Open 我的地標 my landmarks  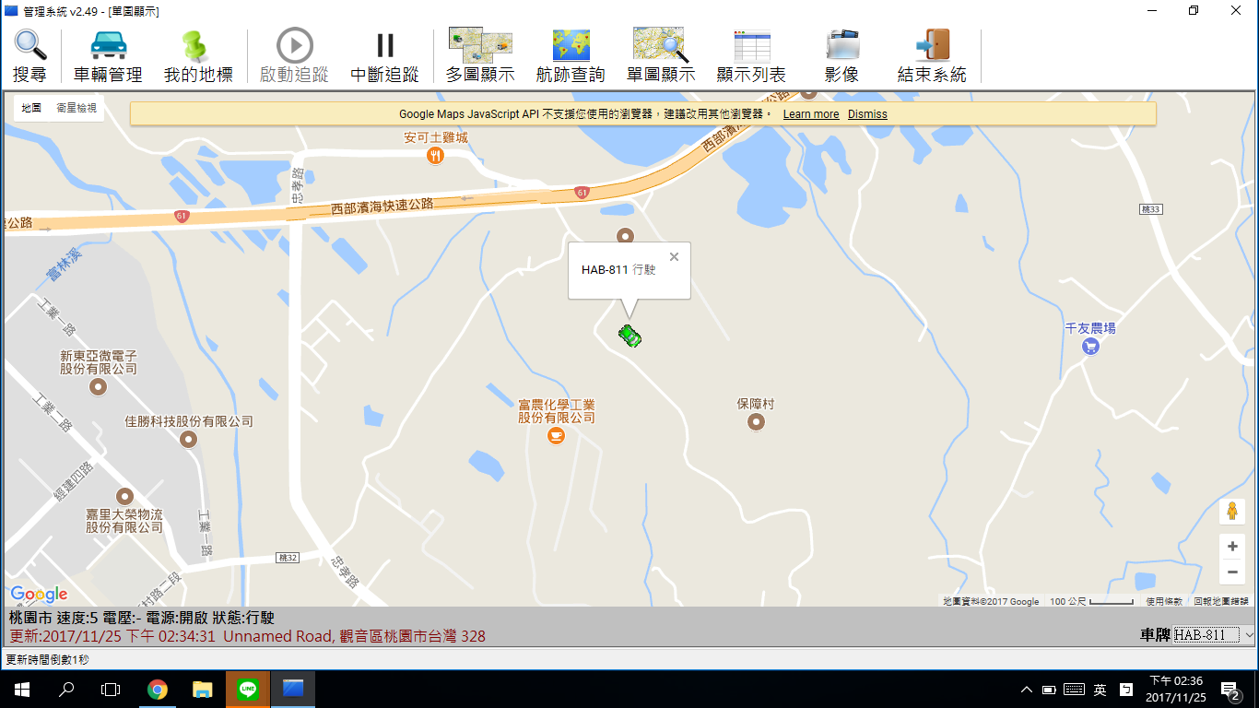point(198,56)
